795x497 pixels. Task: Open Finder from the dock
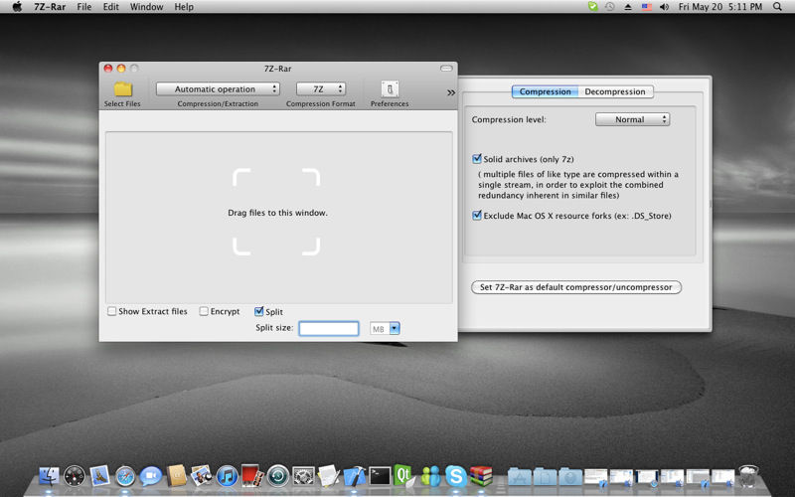[49, 477]
